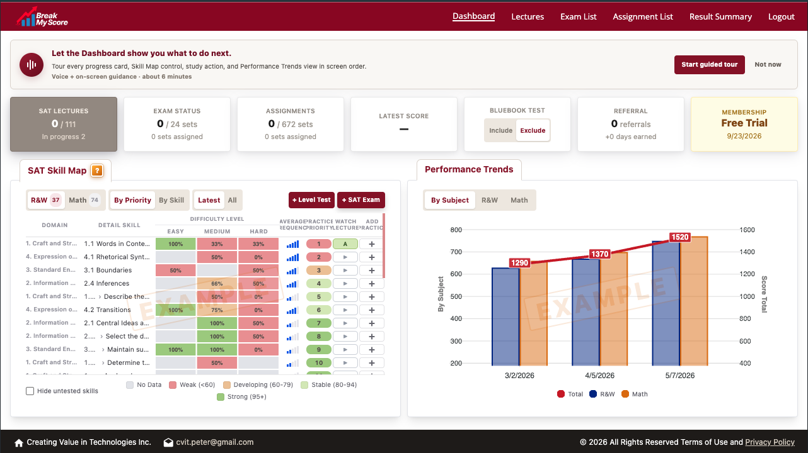Tick the Hide untested skills checkbox
The height and width of the screenshot is (453, 808).
point(30,391)
